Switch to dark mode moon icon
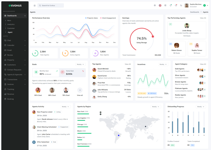The width and height of the screenshot is (211, 150). (x=181, y=5)
